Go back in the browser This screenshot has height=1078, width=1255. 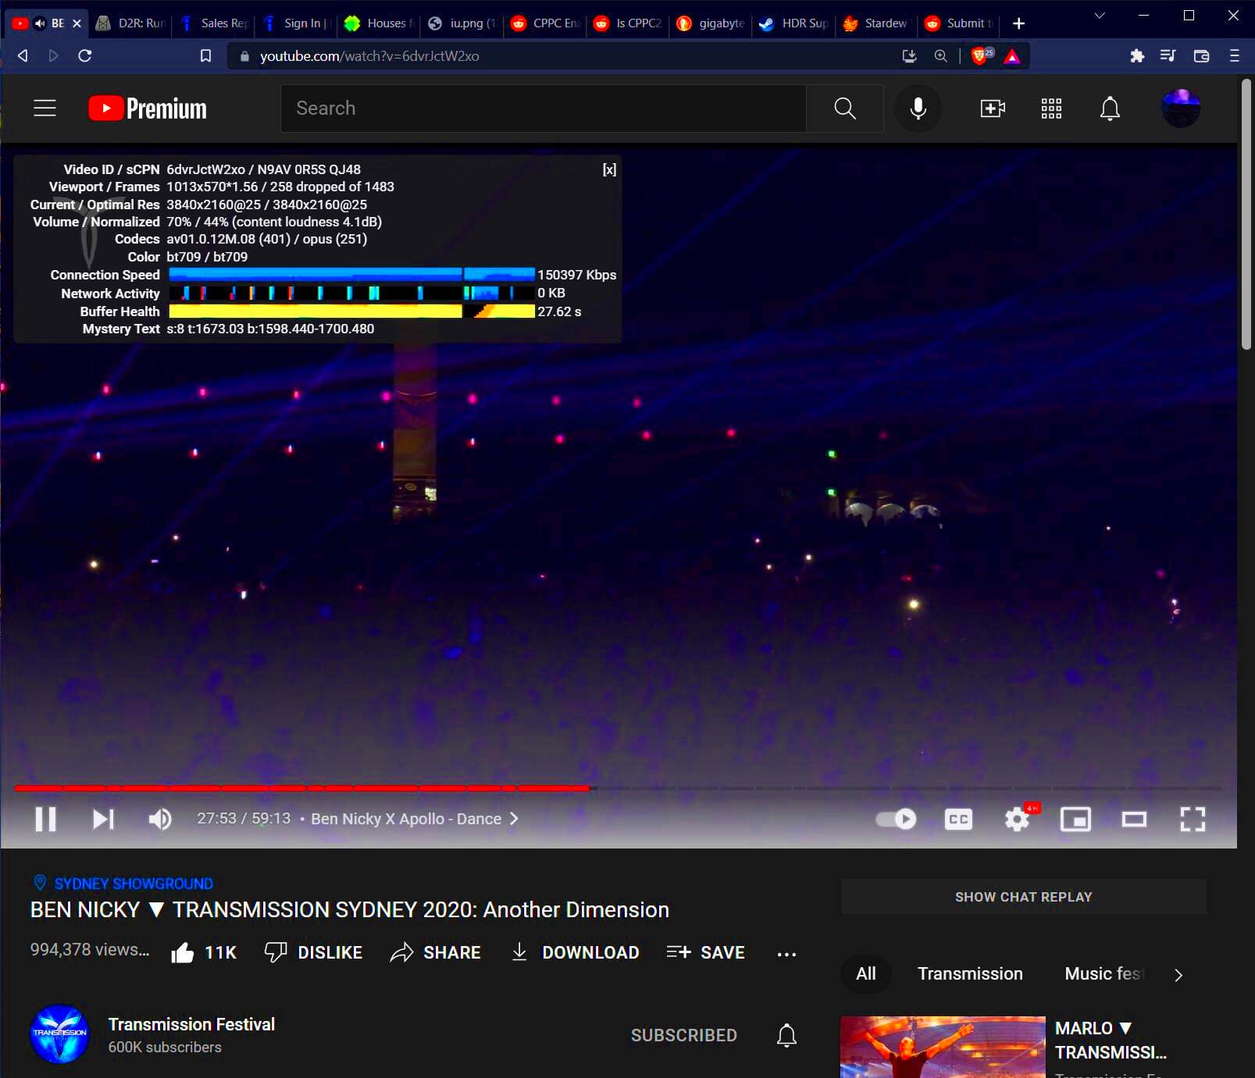(23, 55)
